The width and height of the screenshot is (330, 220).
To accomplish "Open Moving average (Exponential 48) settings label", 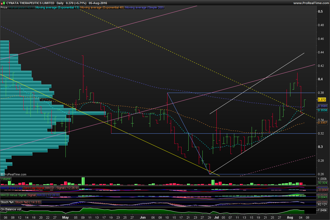I will [x=102, y=8].
